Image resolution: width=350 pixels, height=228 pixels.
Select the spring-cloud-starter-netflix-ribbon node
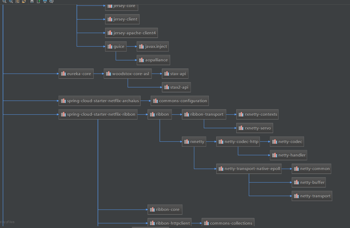pyautogui.click(x=98, y=114)
